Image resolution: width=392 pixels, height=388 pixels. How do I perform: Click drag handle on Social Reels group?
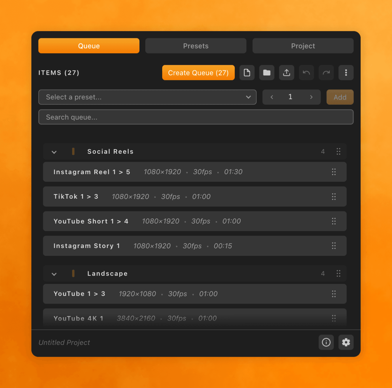coord(338,151)
